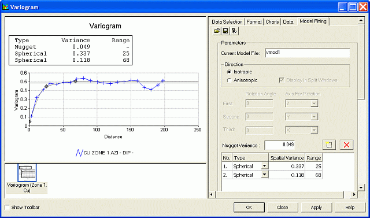Screen dimensions: 370x218
Task: Save the model file disk icon
Action: click(225, 31)
